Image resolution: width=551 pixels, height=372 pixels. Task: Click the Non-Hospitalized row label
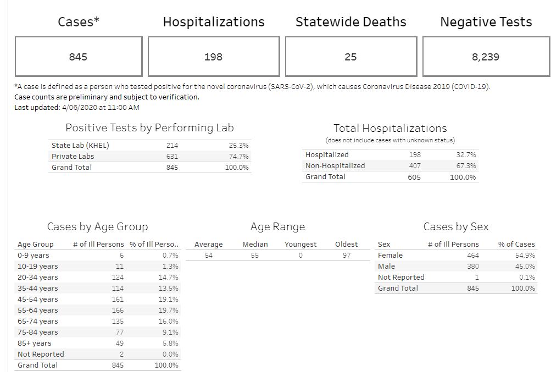pos(335,166)
